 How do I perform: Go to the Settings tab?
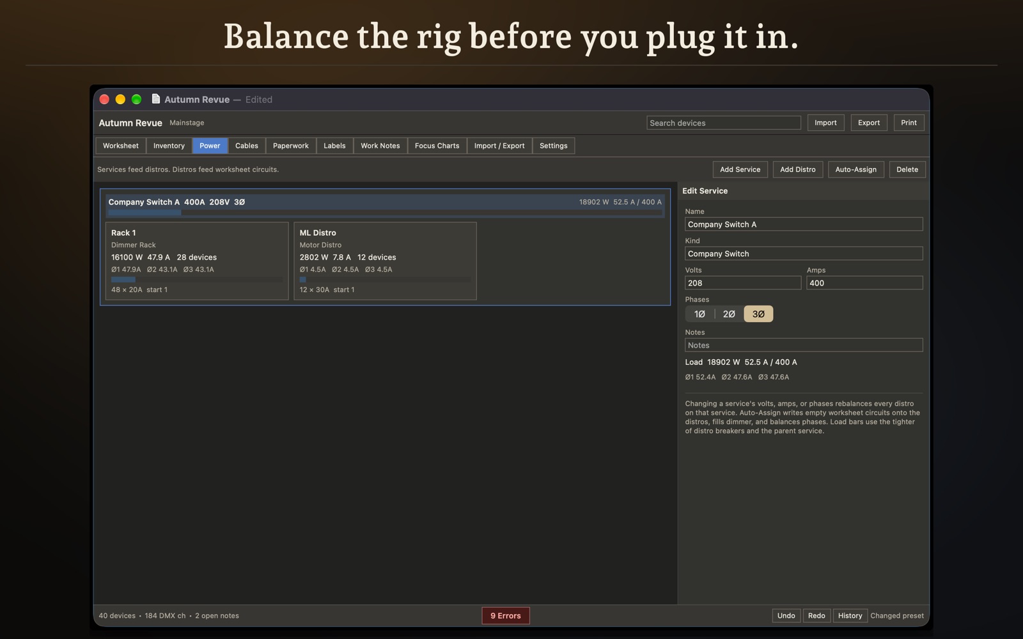(554, 146)
